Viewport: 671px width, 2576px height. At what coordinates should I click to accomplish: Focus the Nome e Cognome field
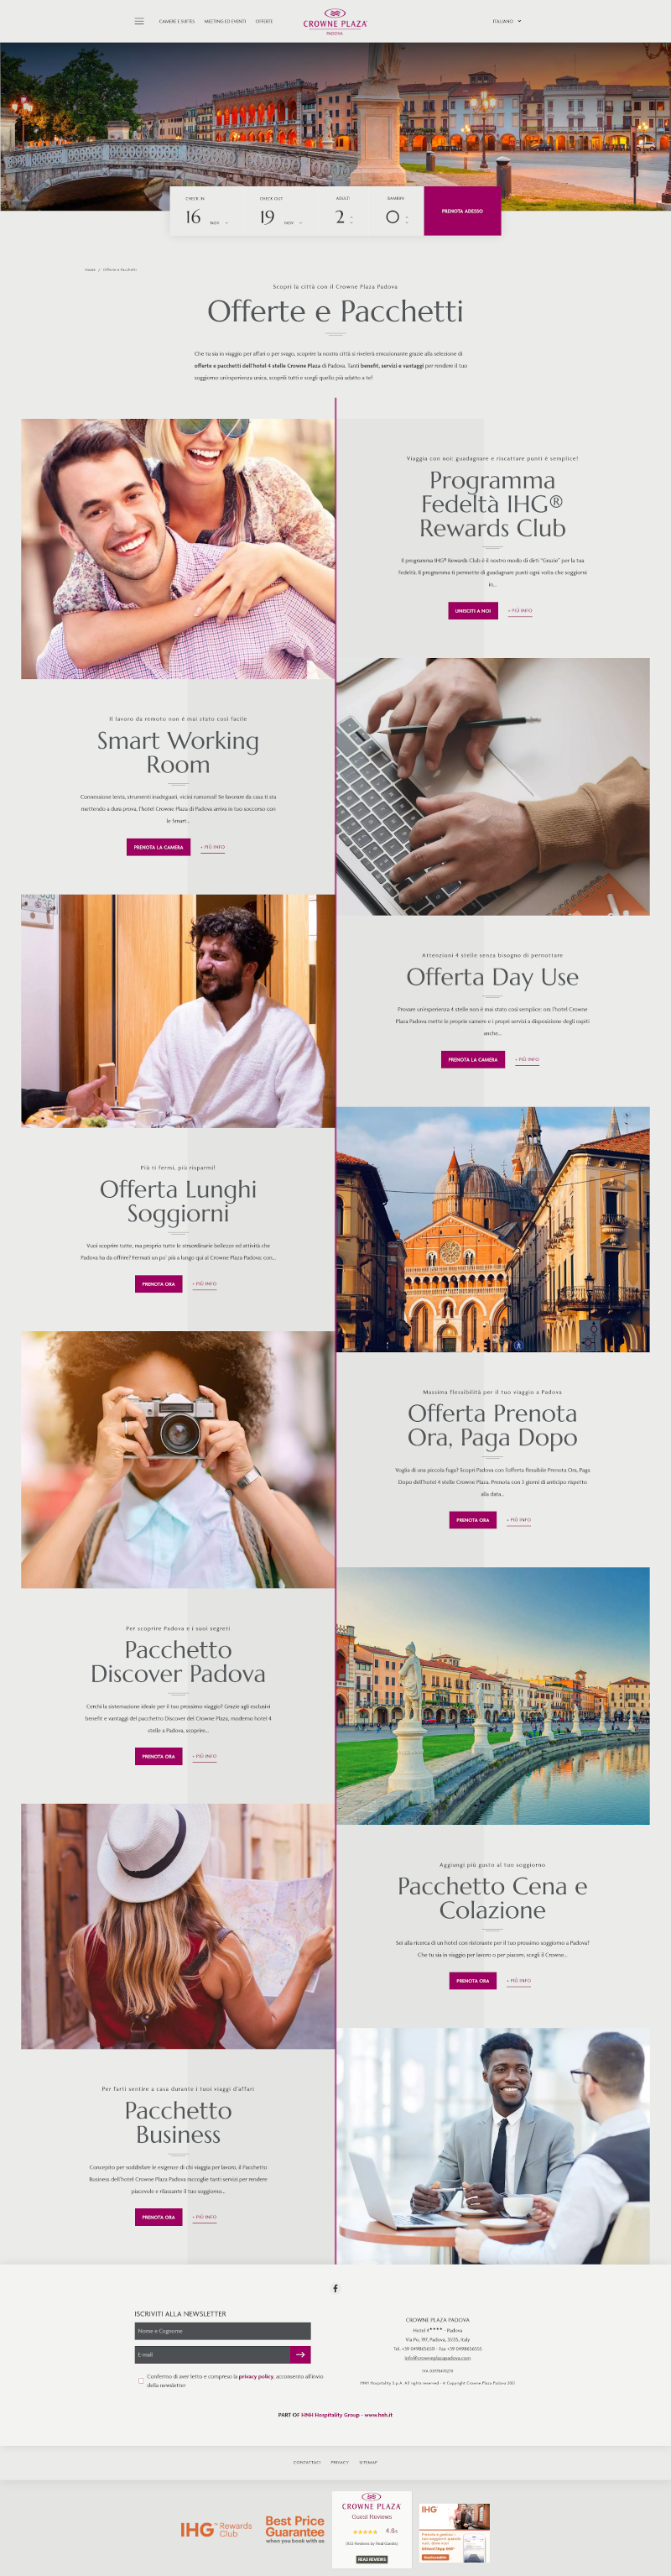[x=222, y=2331]
